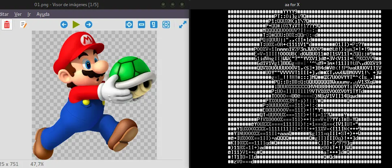
Task: Open the Editar menu
Action: pos(4,14)
